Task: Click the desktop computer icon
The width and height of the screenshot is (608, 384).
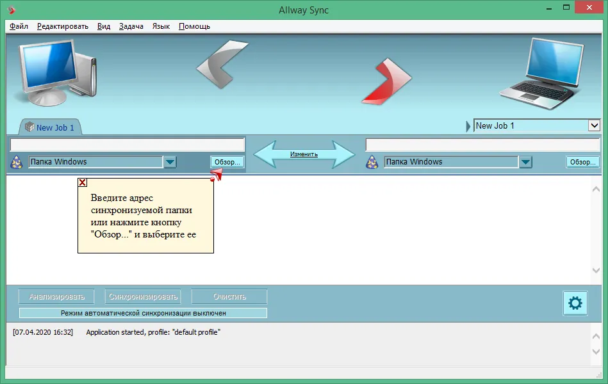Action: pyautogui.click(x=58, y=73)
